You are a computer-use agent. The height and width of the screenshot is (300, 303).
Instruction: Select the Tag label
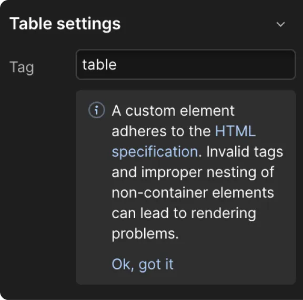click(22, 67)
